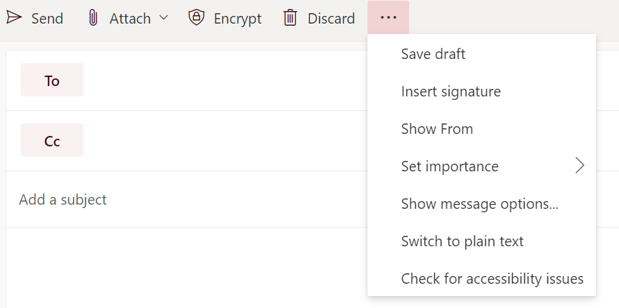619x308 pixels.
Task: Close the more options ellipsis menu
Action: tap(388, 17)
